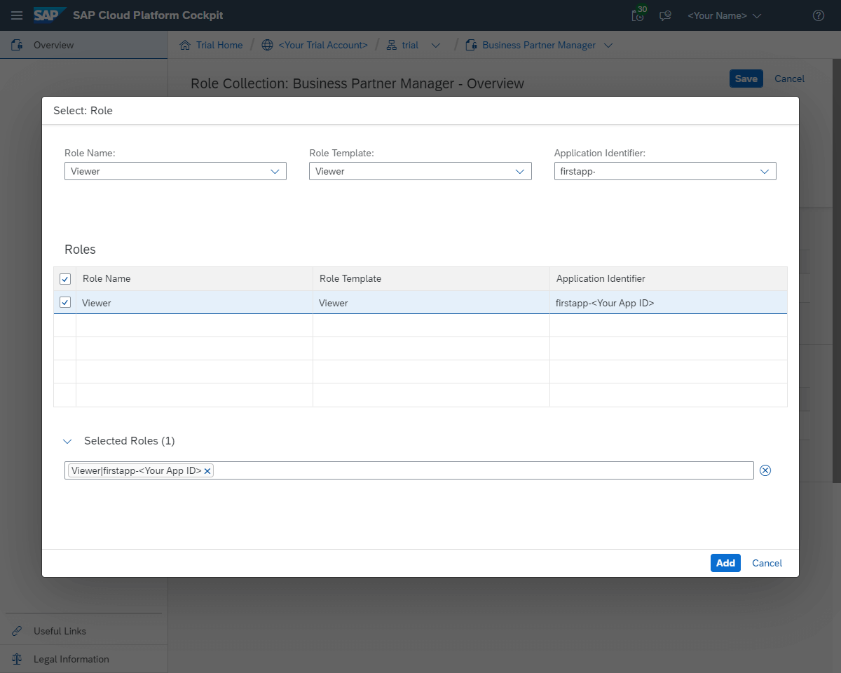Expand the trial breadcrumb dropdown
Screen dimensions: 841x673
coord(436,45)
